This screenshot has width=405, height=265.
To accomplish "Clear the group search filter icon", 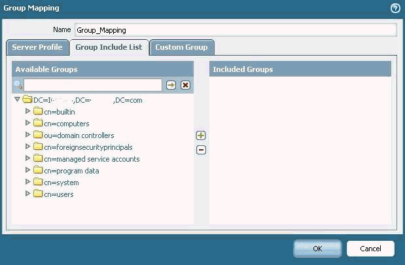I will coord(185,85).
